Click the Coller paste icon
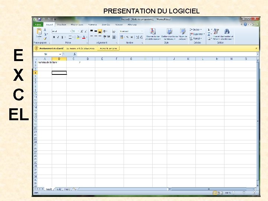 click(39, 31)
